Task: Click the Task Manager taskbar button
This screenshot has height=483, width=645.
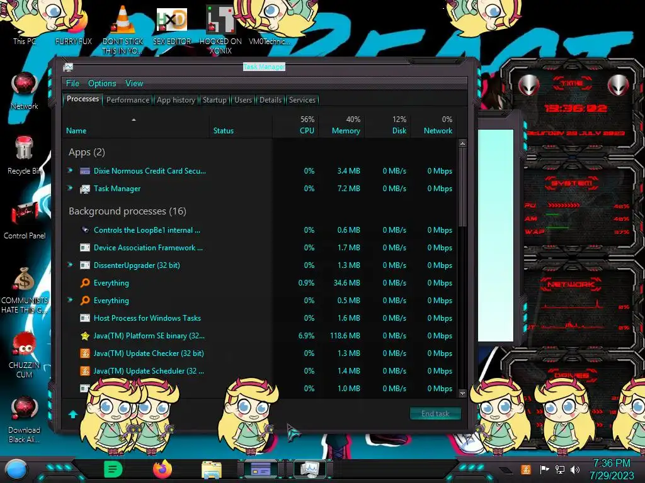Action: click(310, 469)
